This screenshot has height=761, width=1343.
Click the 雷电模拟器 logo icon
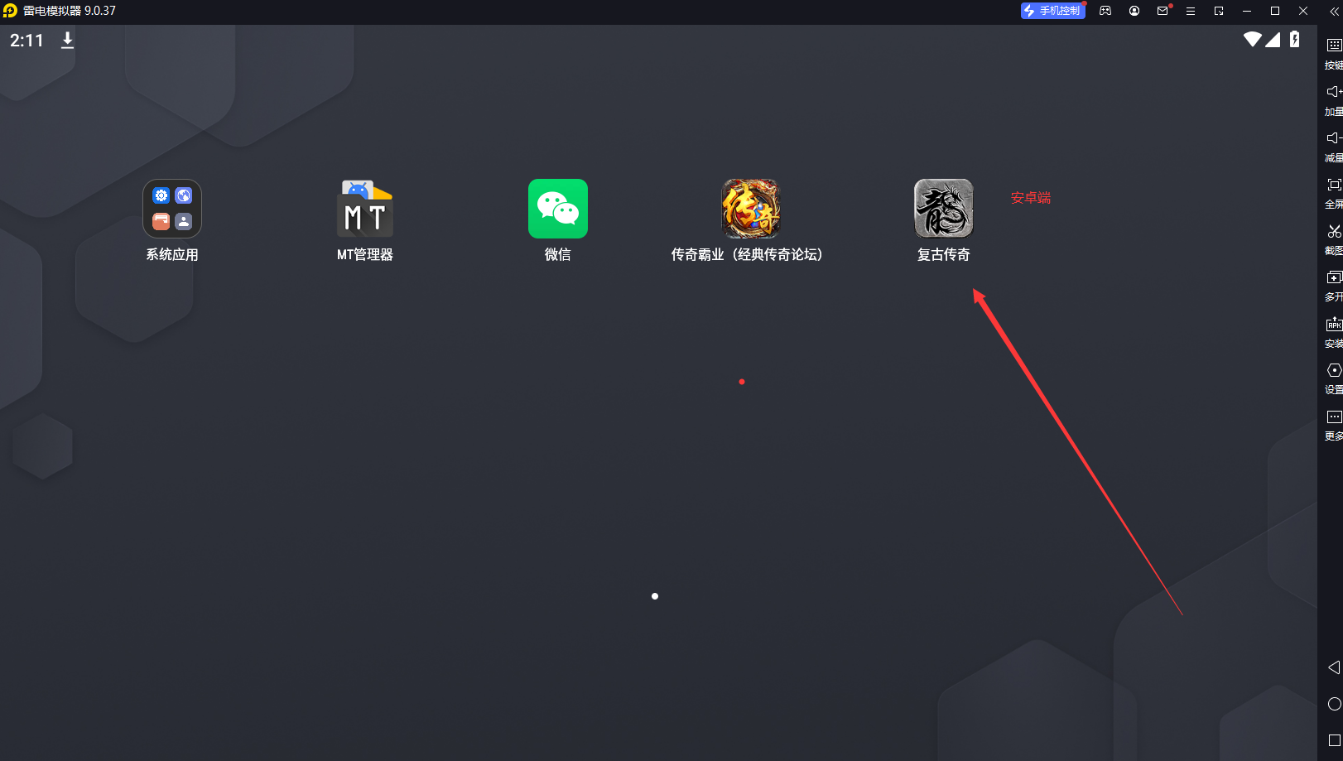pos(10,11)
